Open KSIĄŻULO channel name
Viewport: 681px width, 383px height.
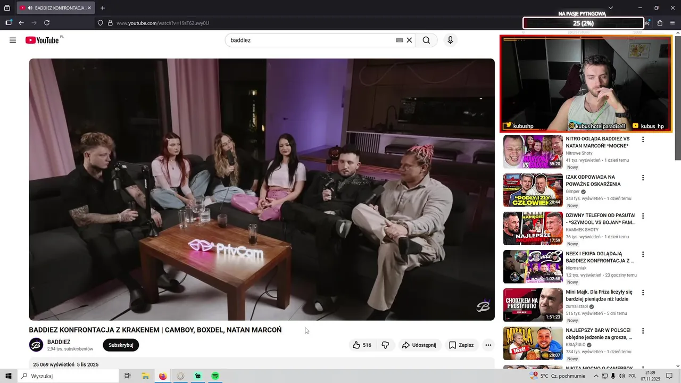(x=576, y=345)
